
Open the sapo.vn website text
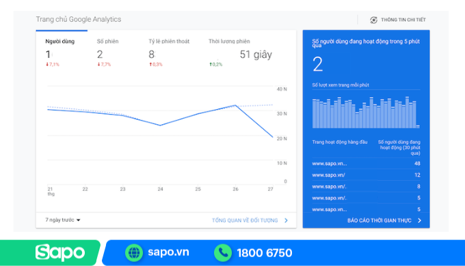pyautogui.click(x=168, y=252)
